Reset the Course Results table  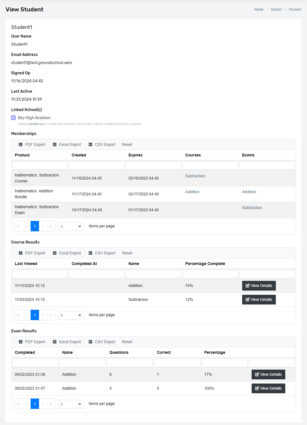(127, 253)
